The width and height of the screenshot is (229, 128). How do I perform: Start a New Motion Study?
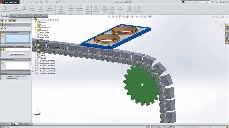click(x=88, y=10)
